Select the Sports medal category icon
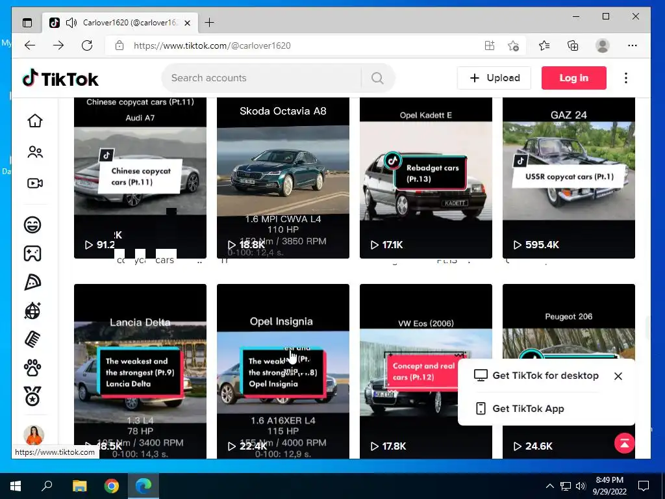Viewport: 665px width, 499px height. 32,396
